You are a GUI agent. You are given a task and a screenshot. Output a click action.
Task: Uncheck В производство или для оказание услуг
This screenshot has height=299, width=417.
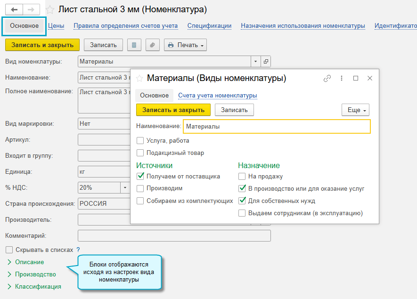(x=242, y=188)
